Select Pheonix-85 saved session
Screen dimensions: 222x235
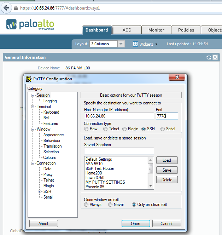tap(95, 187)
